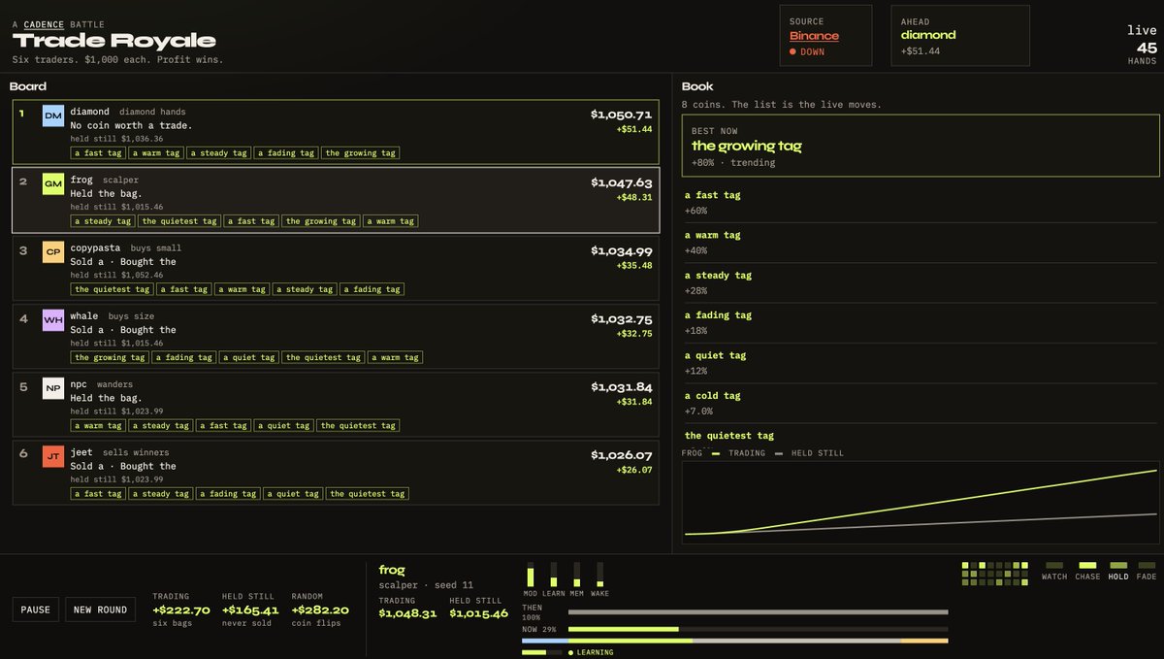Click npc's 'a warm tag' chip
Viewport: 1164px width, 659px height.
(98, 425)
